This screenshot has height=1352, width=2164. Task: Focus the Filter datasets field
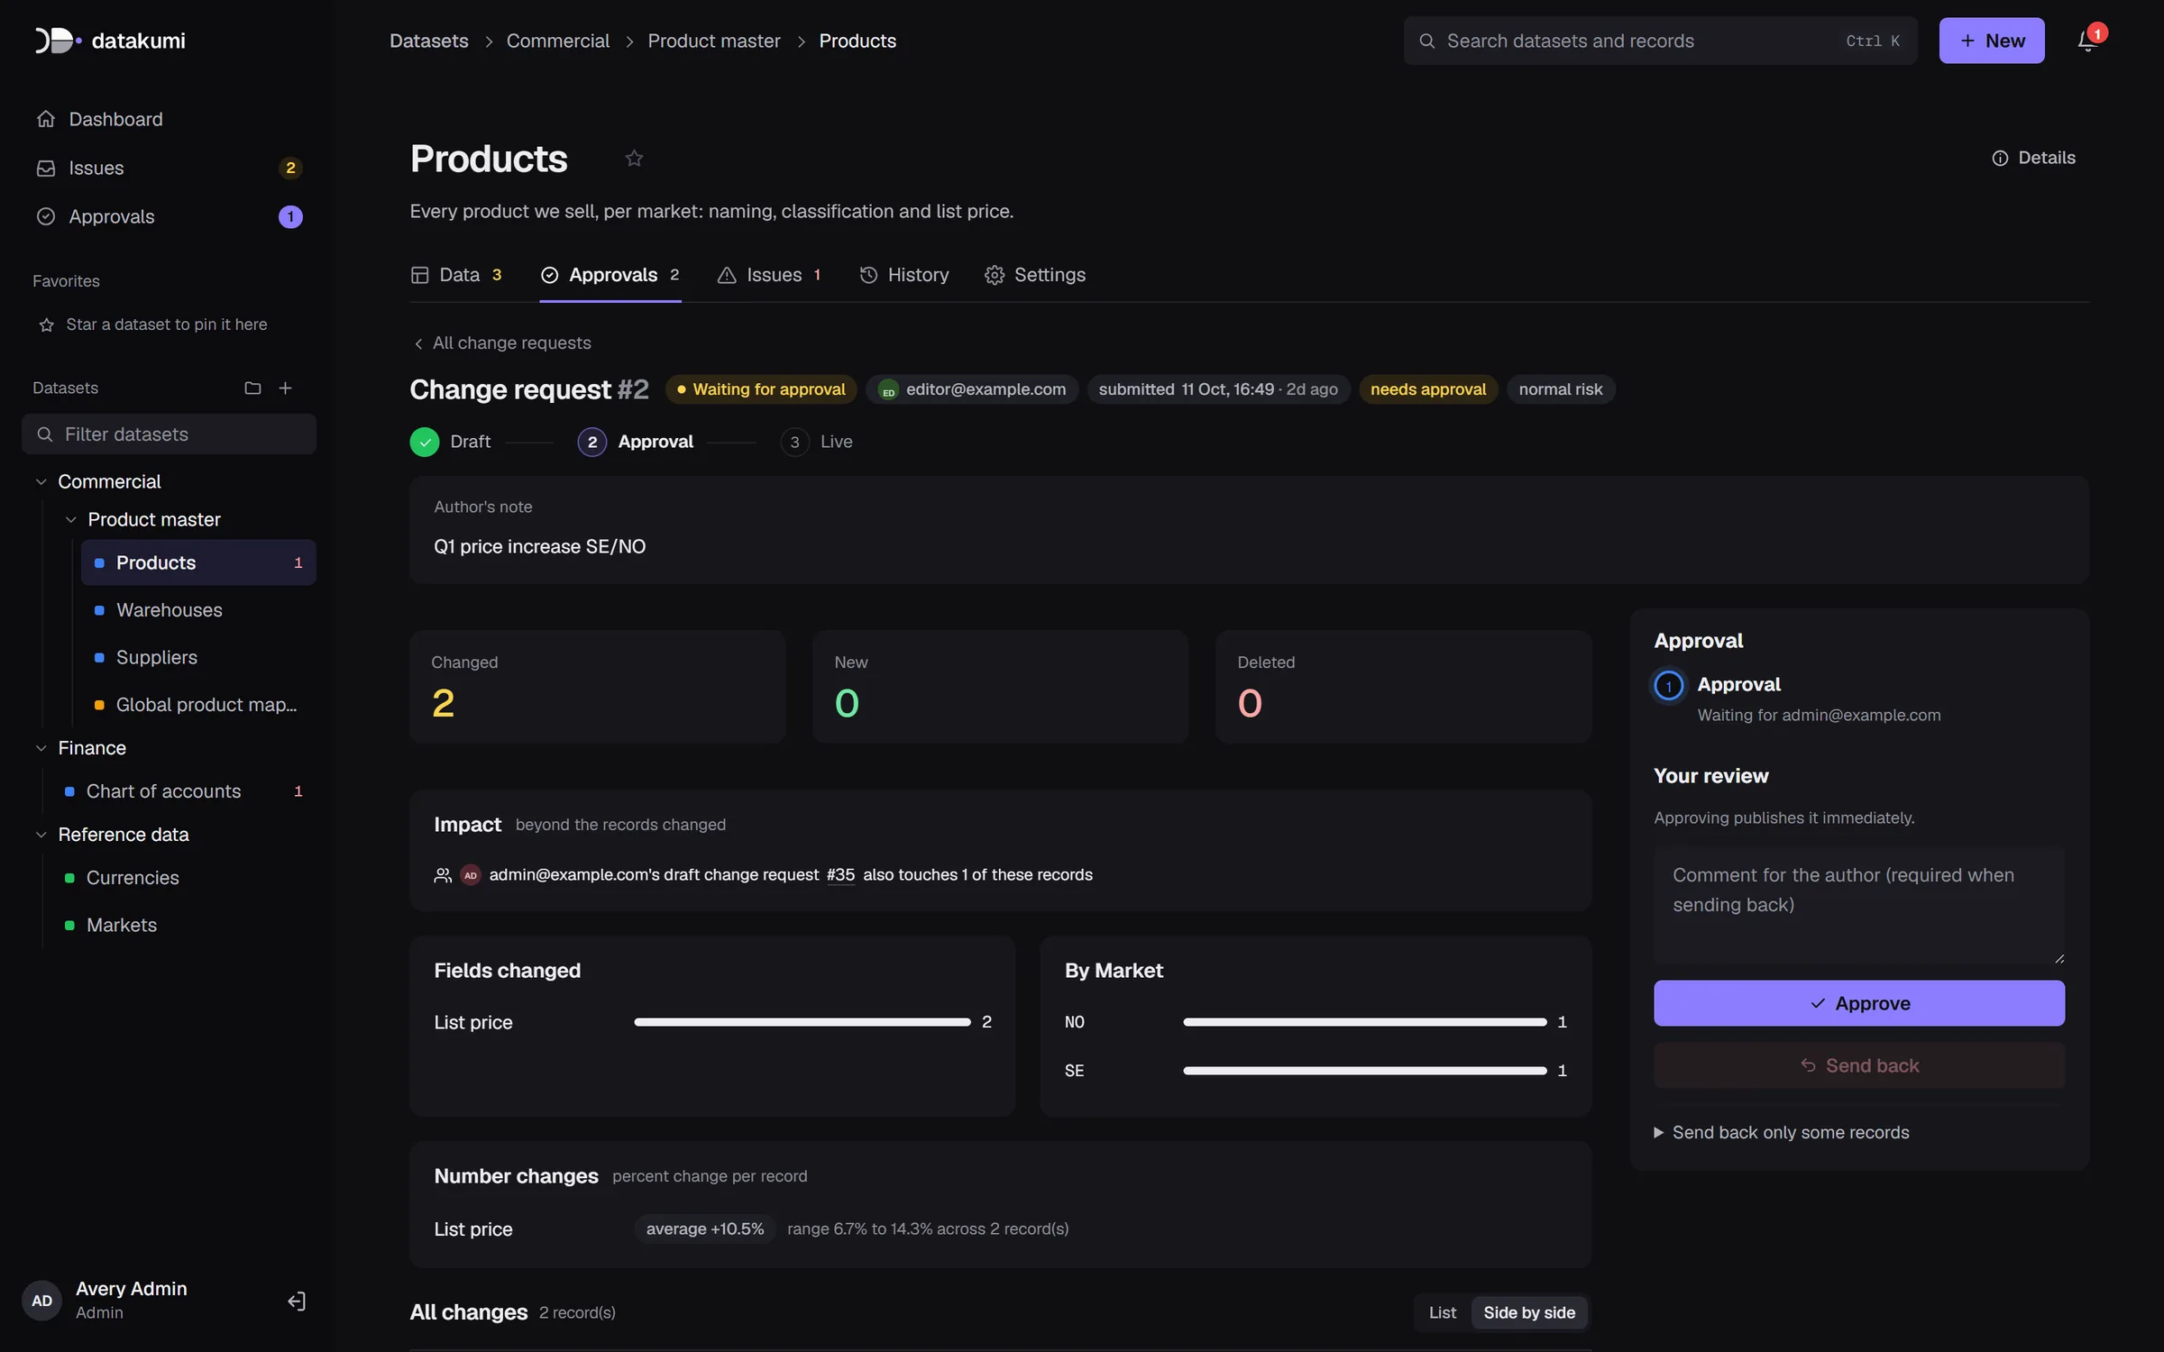(169, 434)
